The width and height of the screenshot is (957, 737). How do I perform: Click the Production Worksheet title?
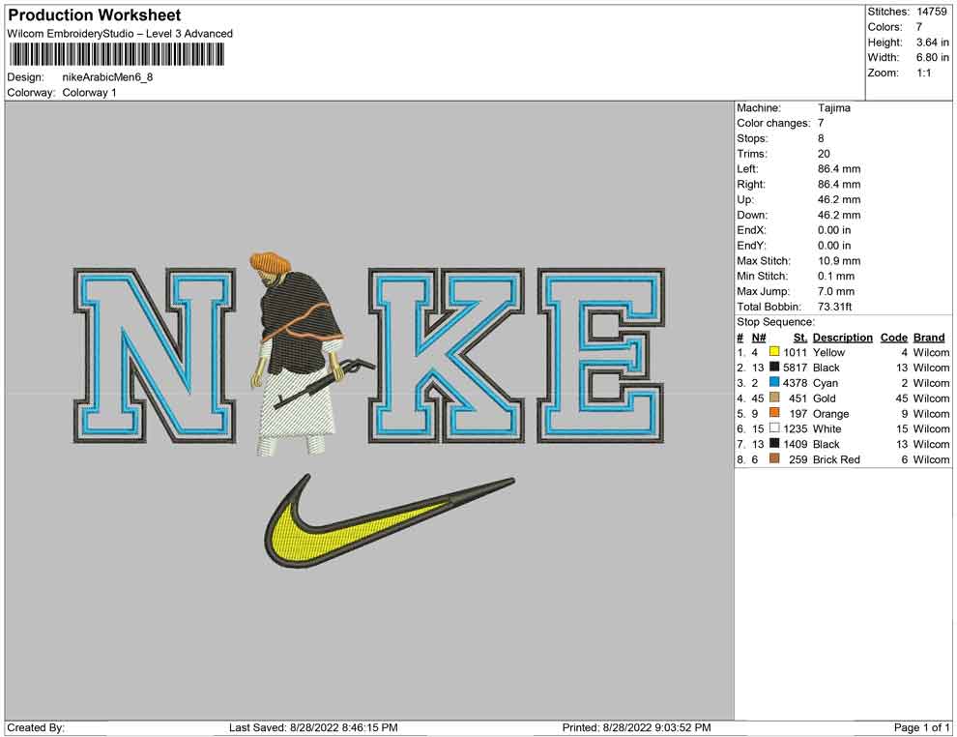click(x=94, y=15)
